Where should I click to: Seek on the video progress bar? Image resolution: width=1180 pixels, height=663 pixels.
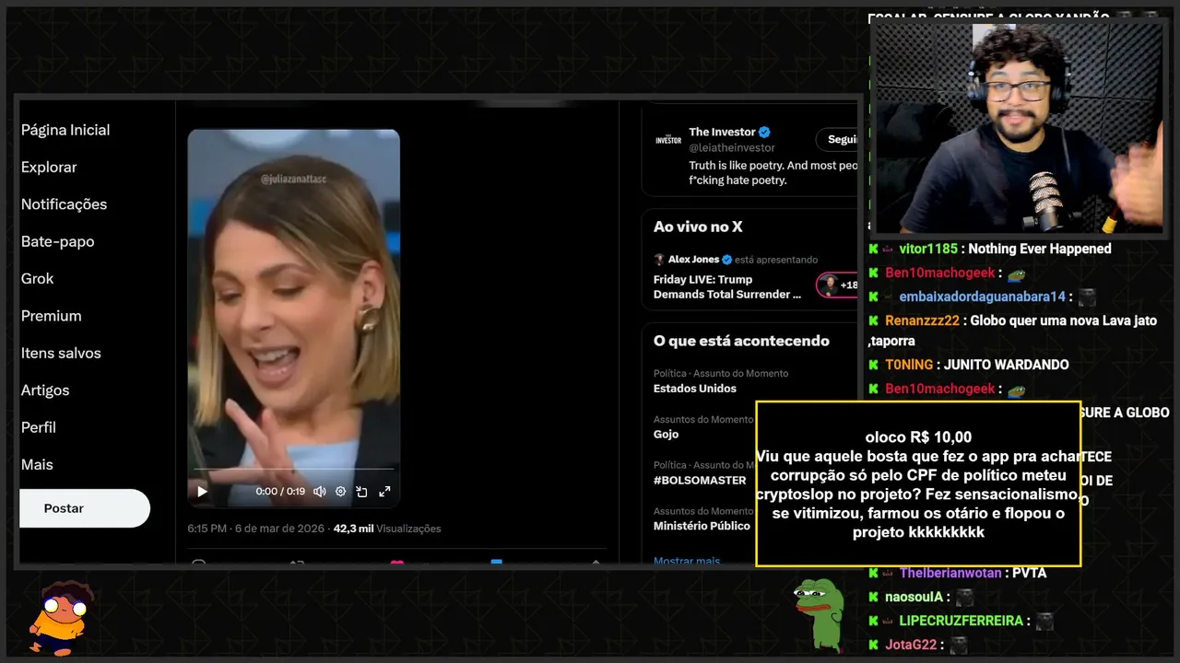click(293, 470)
